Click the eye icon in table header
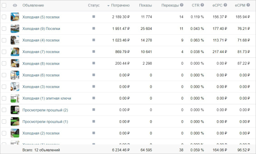This screenshot has height=154, width=256. (15, 6)
